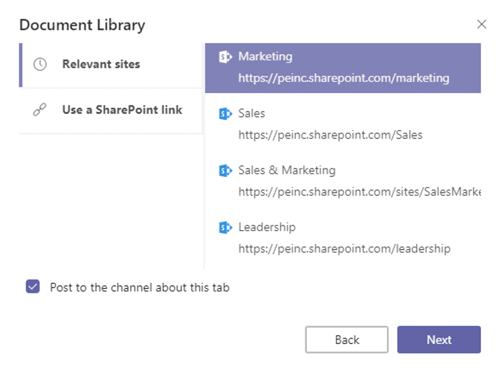Click the peinc.sharepoint.com/leadership URL
The width and height of the screenshot is (499, 374).
344,249
